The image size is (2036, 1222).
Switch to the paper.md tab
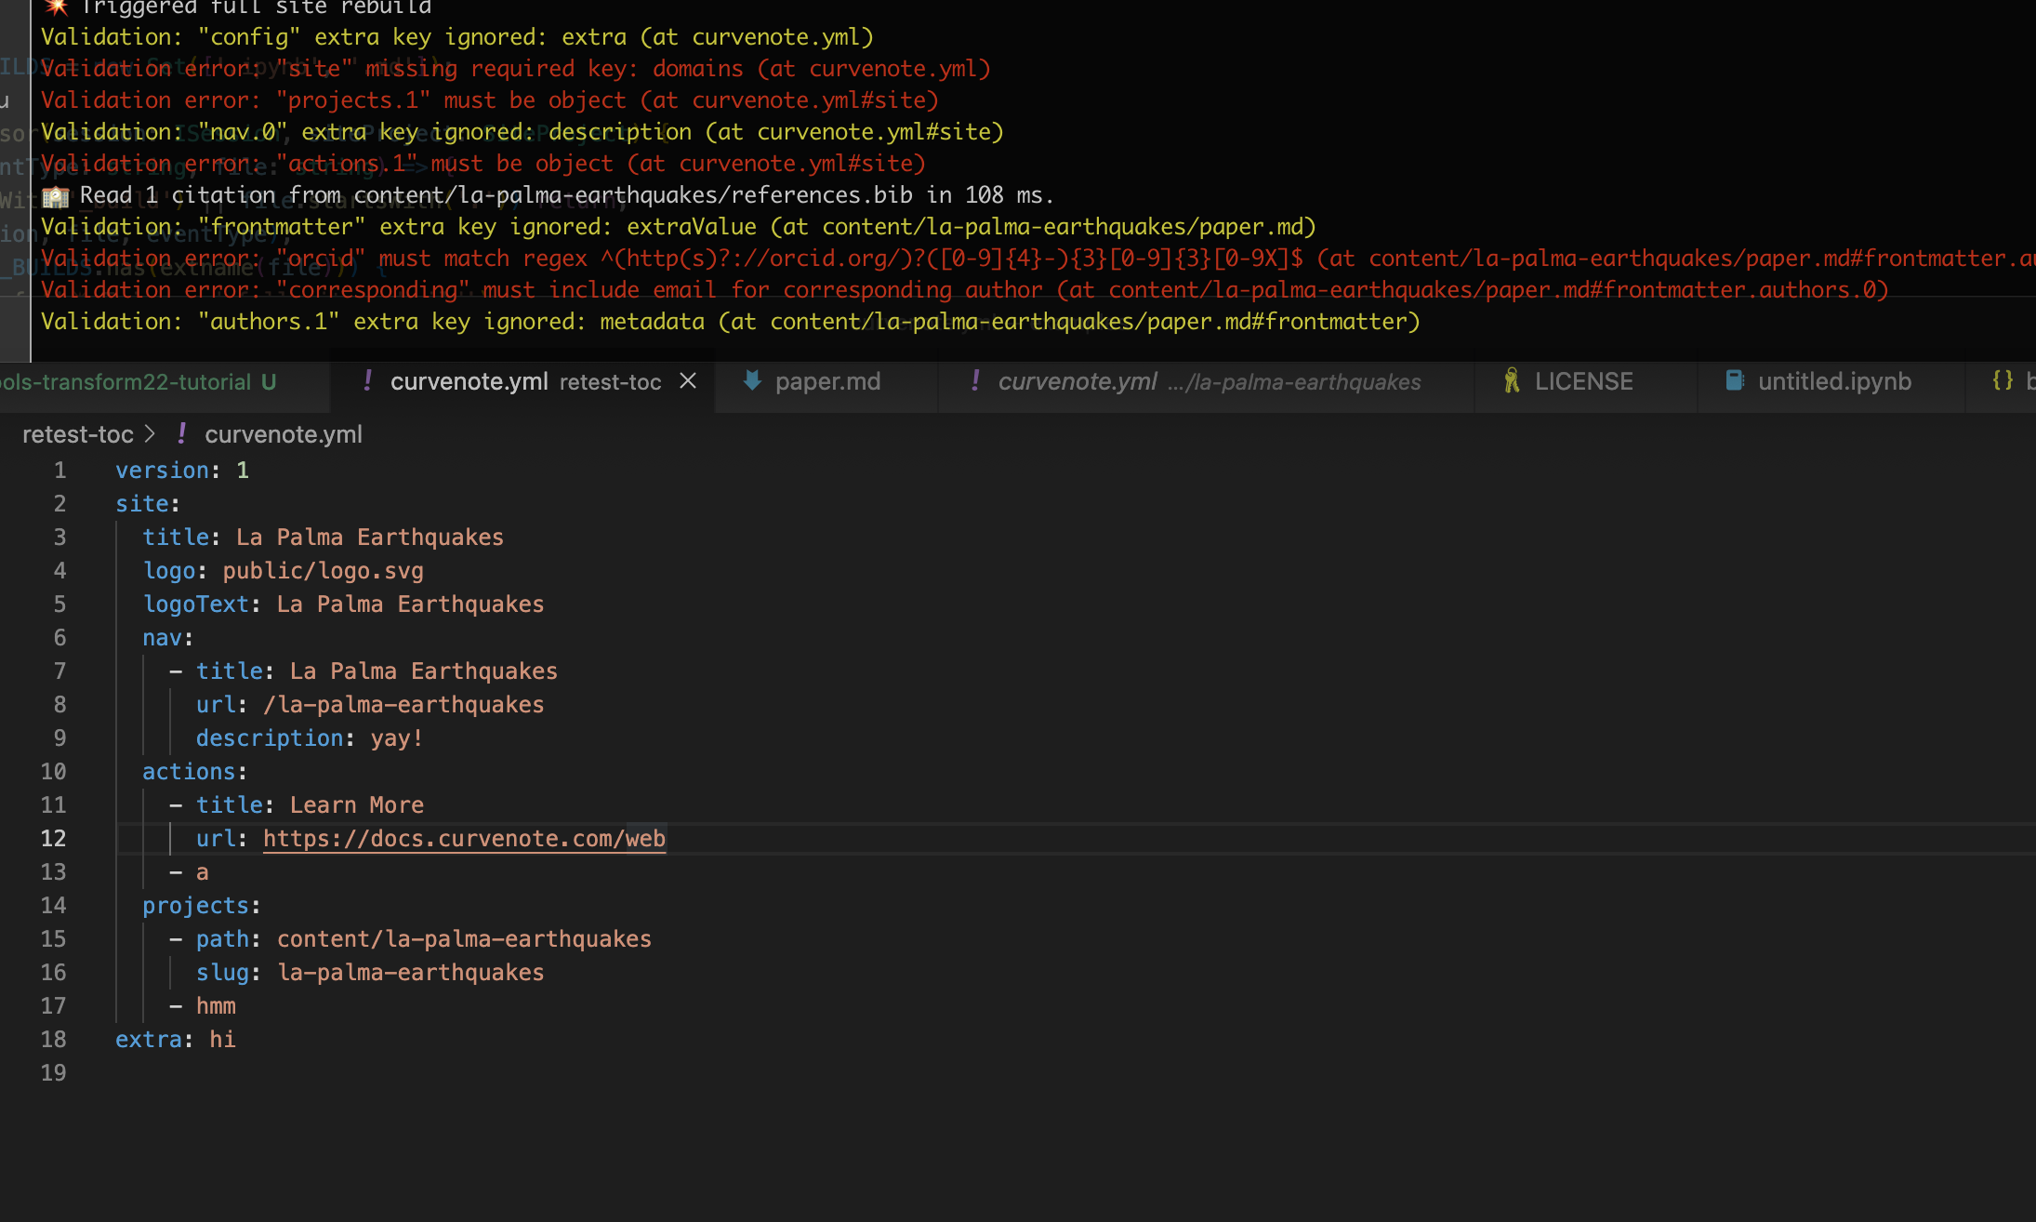pyautogui.click(x=826, y=381)
